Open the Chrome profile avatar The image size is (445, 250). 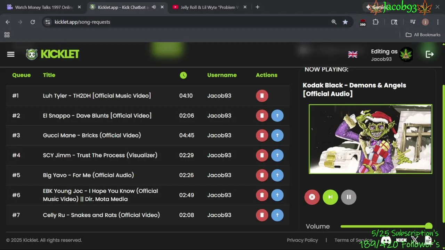pyautogui.click(x=425, y=22)
